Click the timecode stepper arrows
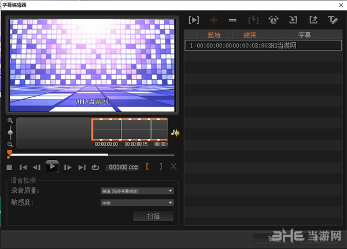347x249 pixels. click(136, 167)
